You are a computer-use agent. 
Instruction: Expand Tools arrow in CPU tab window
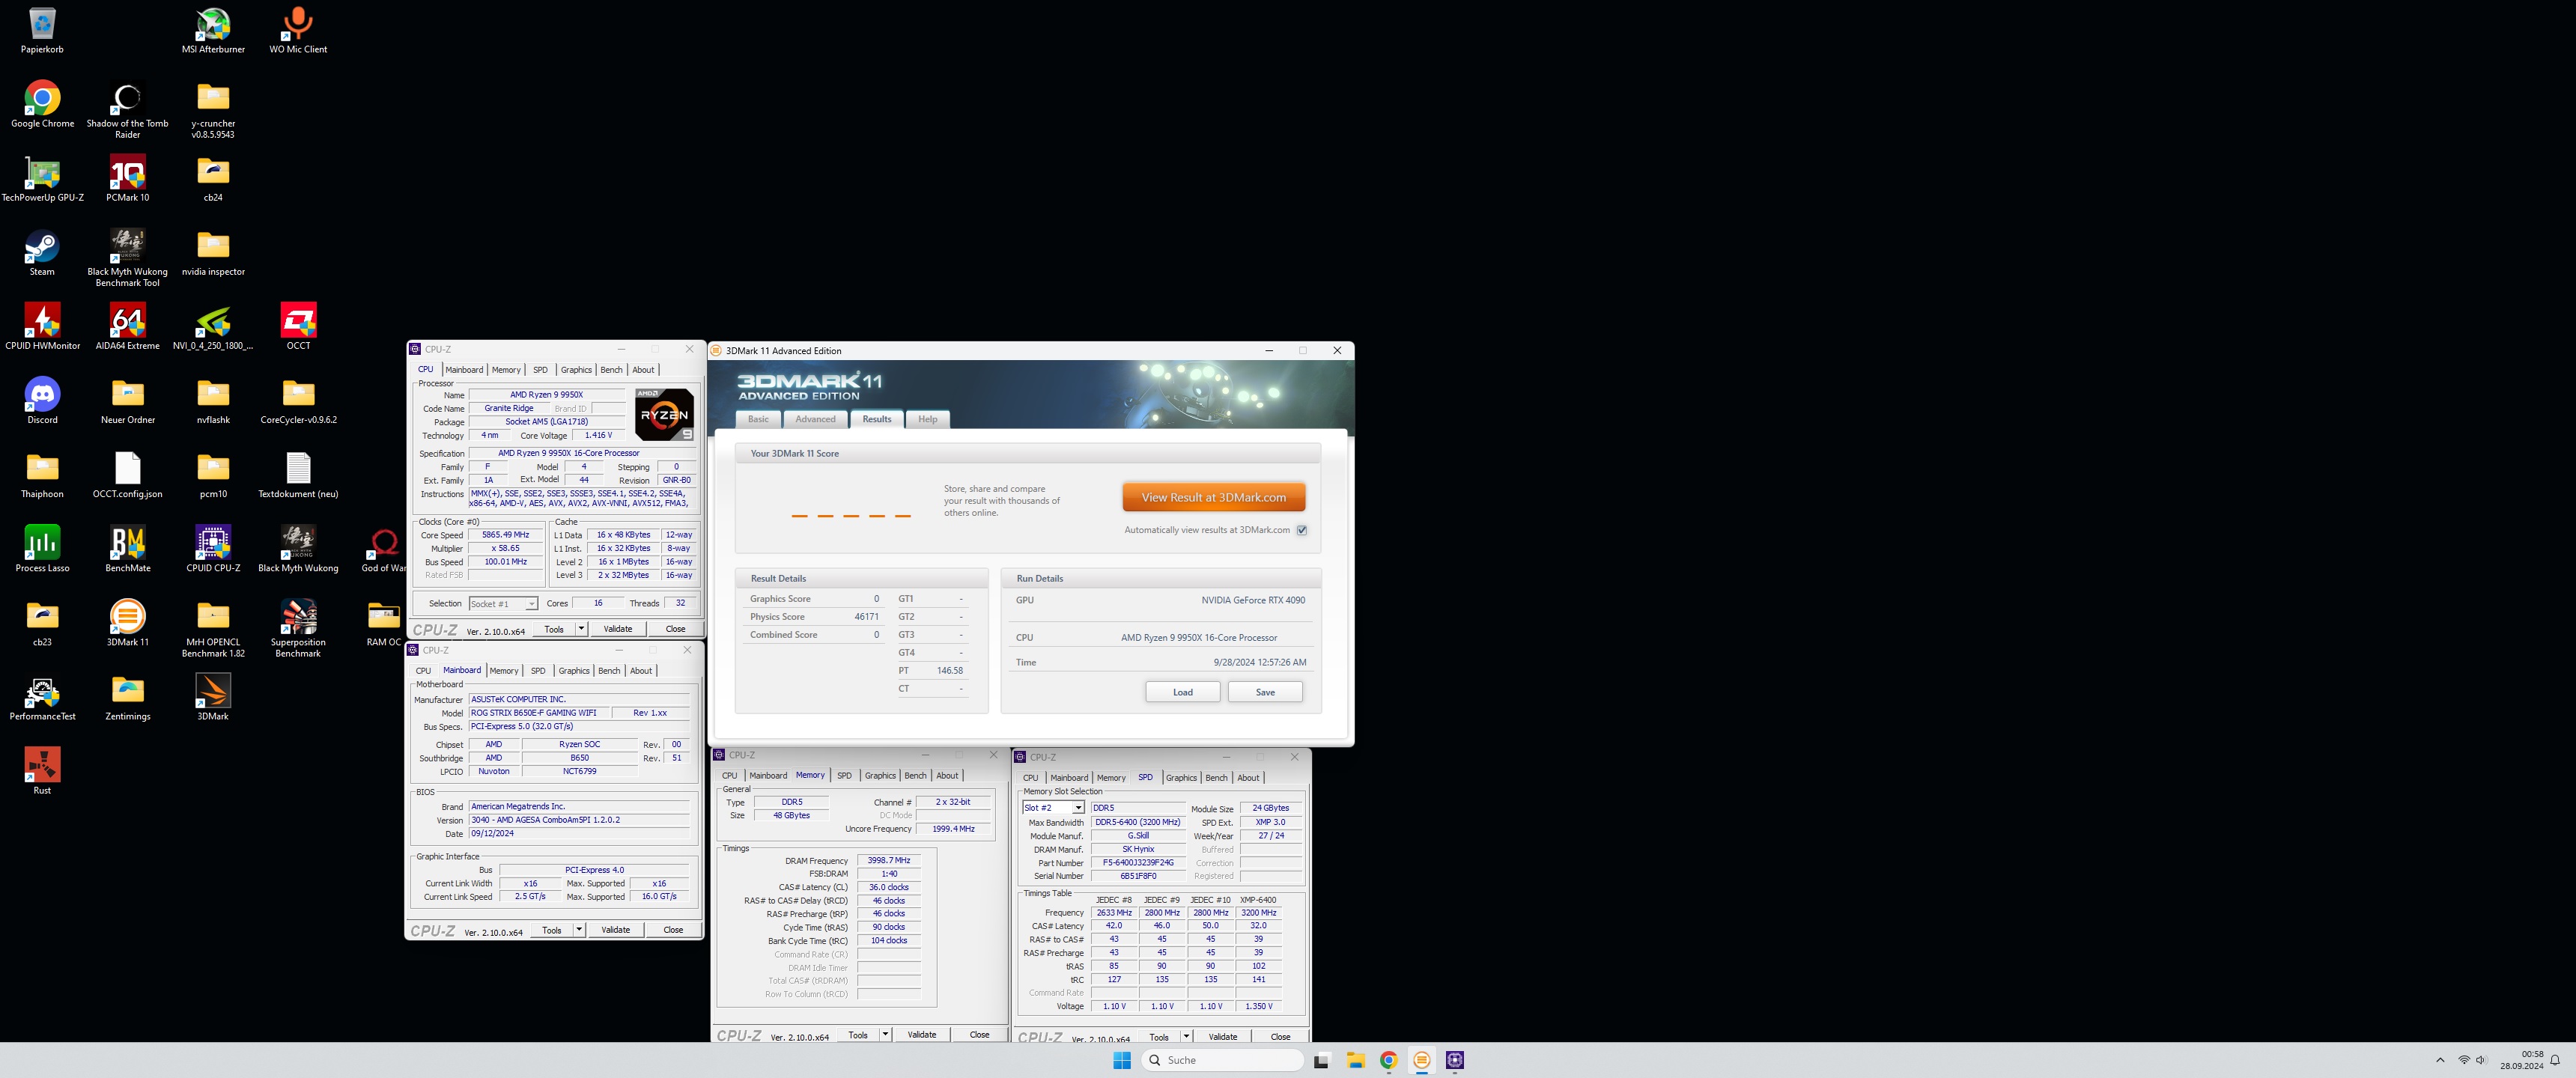click(581, 629)
